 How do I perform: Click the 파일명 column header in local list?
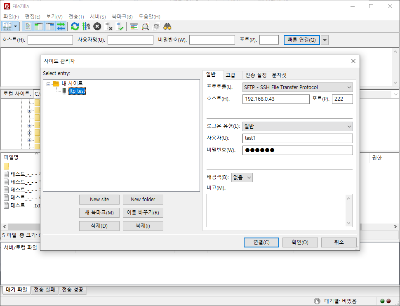21,158
